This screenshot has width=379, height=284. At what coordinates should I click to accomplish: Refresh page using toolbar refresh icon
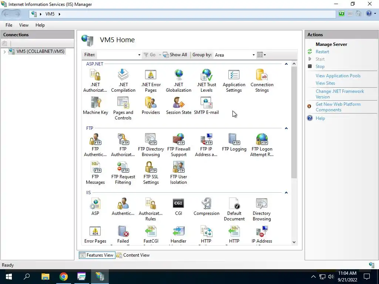(341, 14)
